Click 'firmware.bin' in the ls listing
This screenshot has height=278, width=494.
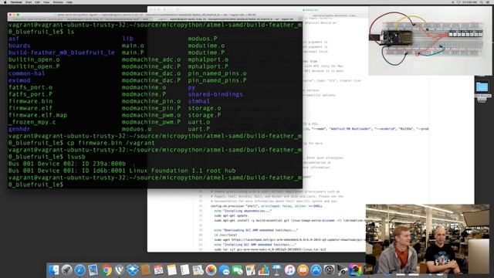pyautogui.click(x=30, y=101)
